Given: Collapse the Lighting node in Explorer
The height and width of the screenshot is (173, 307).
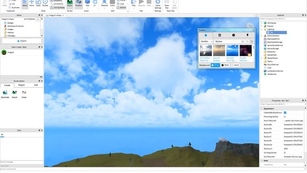Looking at the screenshot, I should click(x=262, y=29).
